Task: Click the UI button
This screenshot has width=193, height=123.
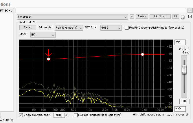Action: (176, 17)
